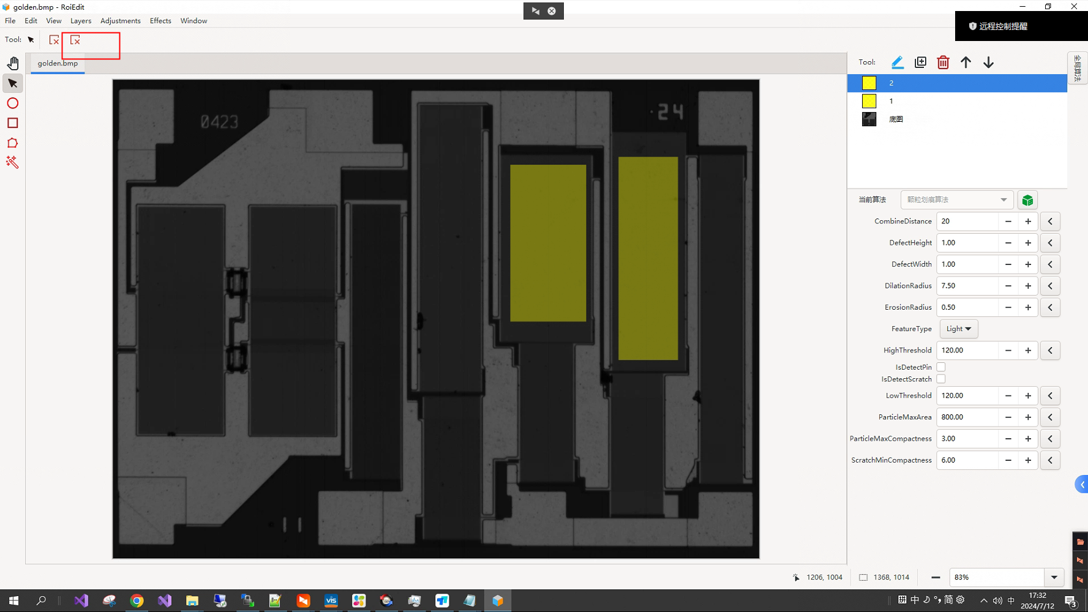Open the File menu
The image size is (1088, 612).
pyautogui.click(x=10, y=21)
